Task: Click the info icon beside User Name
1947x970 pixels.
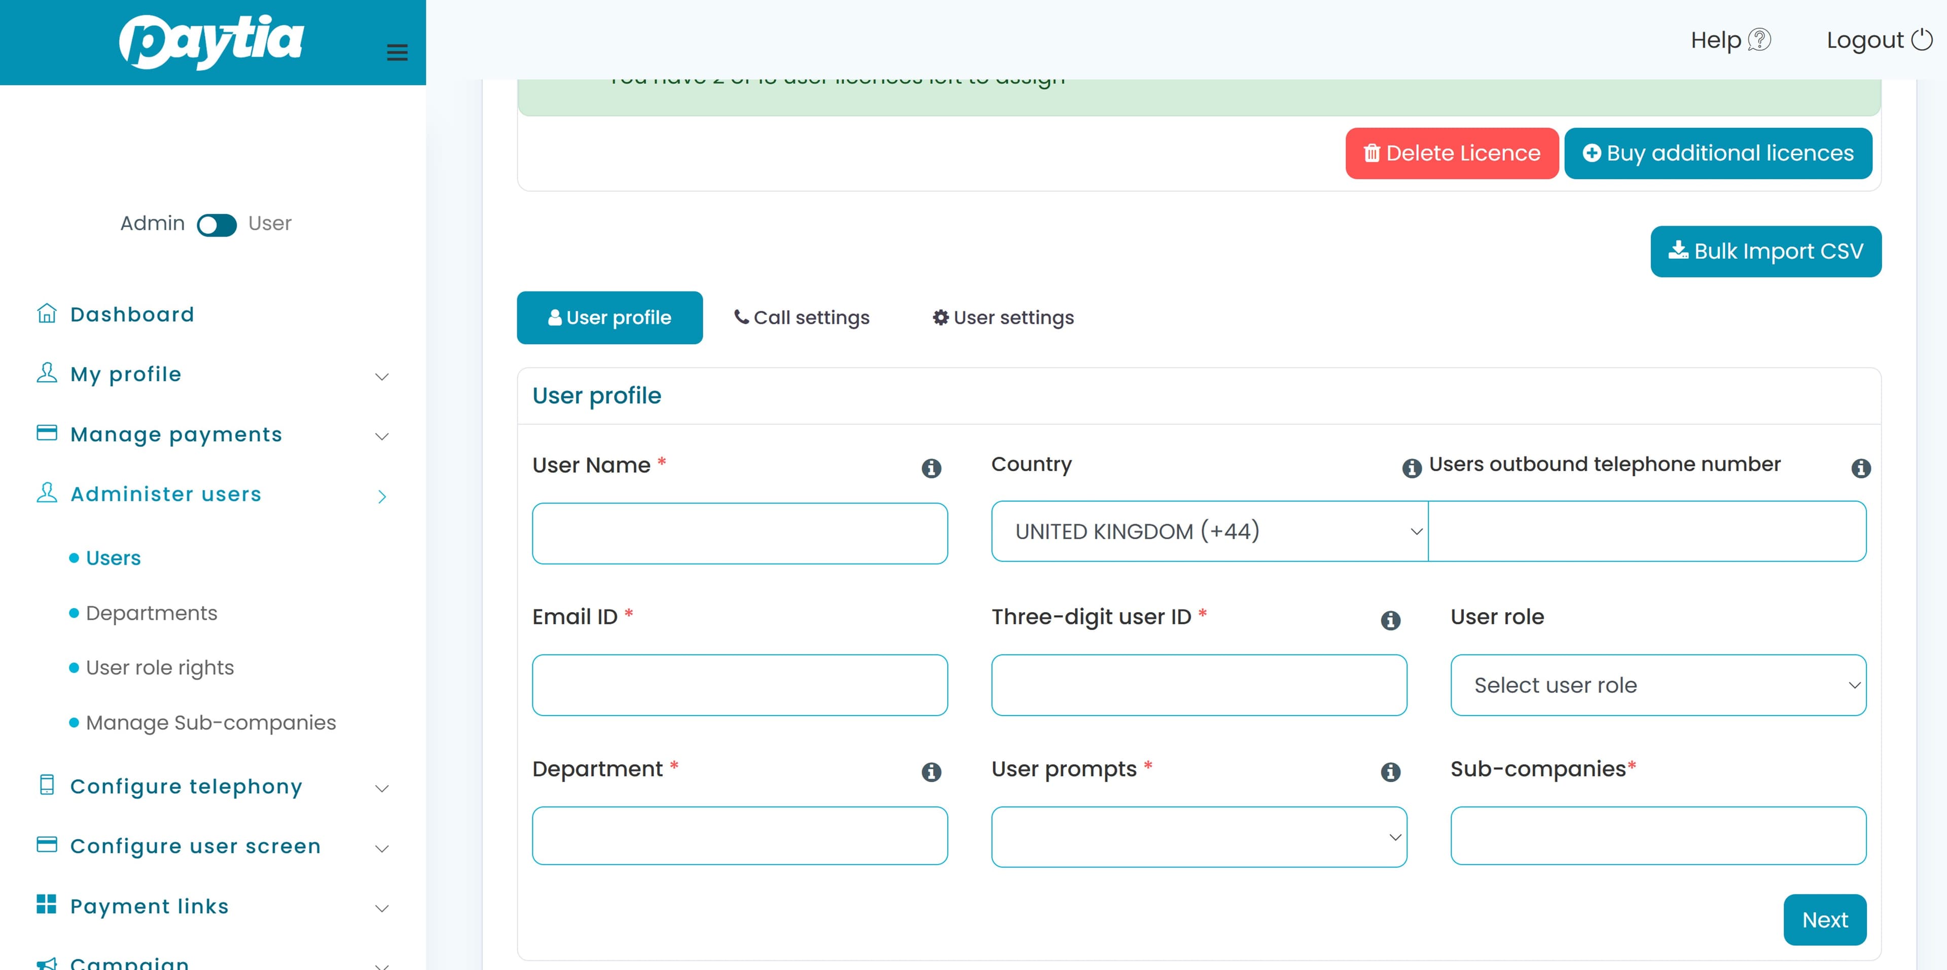Action: 930,468
